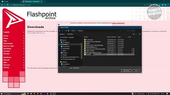Sort by Date modified column
The image size is (170, 95).
112,37
